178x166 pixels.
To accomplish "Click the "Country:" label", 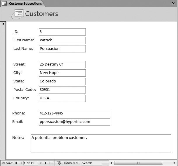I will pos(21,98).
